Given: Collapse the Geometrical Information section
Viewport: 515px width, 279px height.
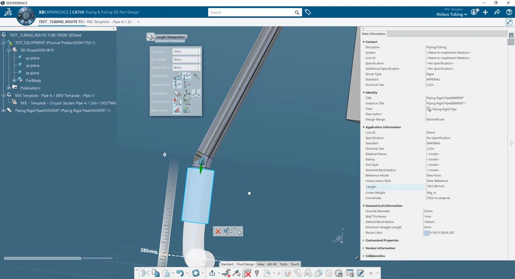Looking at the screenshot, I should pyautogui.click(x=364, y=205).
